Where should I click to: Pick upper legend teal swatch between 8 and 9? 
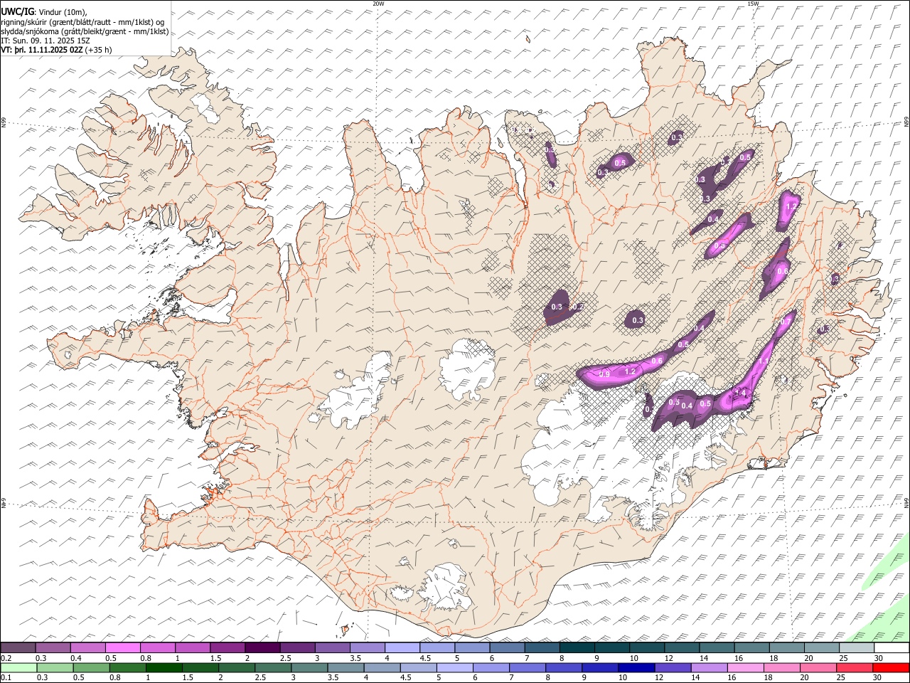point(577,648)
